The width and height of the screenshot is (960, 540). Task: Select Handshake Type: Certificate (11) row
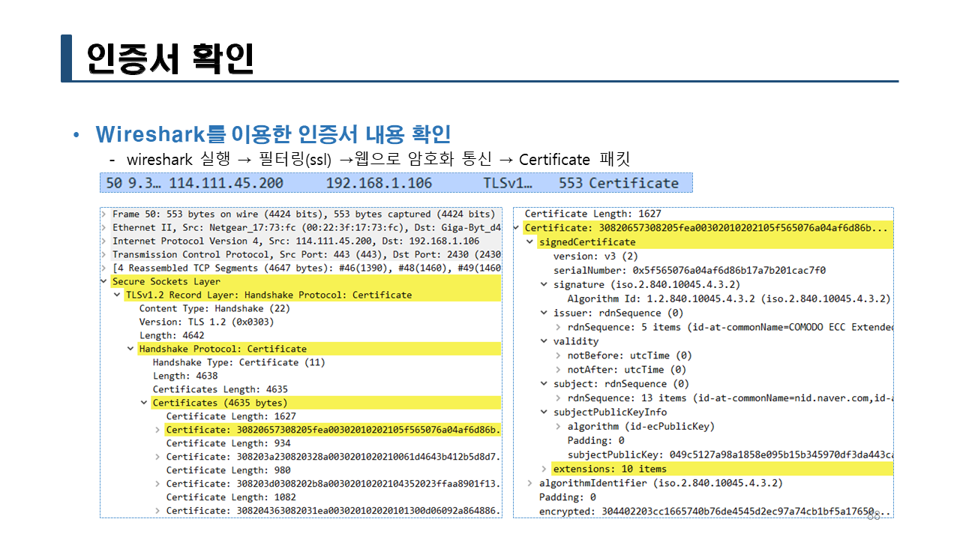click(238, 362)
